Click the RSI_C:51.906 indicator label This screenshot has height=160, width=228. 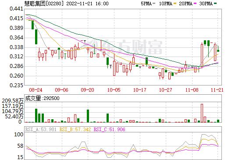pos(109,129)
